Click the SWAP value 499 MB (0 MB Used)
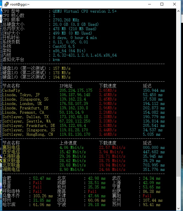 point(72,33)
